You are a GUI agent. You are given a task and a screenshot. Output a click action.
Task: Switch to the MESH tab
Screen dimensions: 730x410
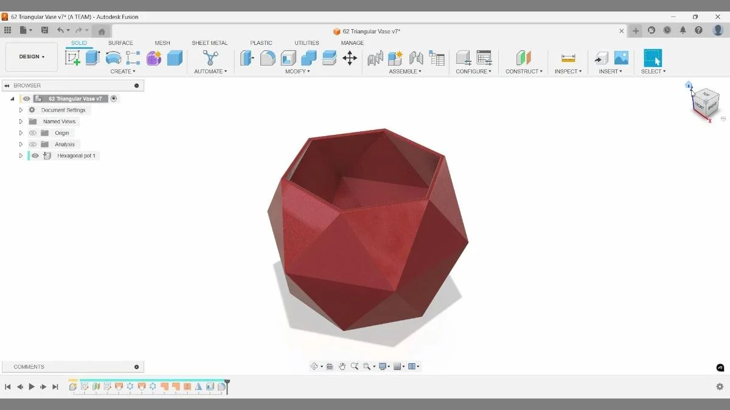[x=162, y=43]
